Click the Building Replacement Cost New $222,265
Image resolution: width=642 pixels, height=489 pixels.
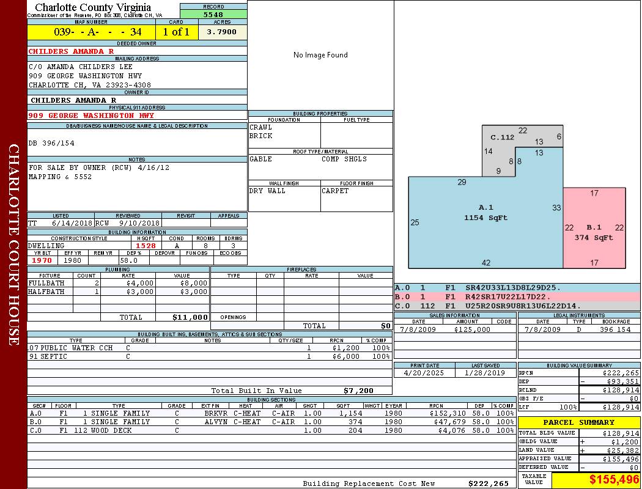[488, 483]
